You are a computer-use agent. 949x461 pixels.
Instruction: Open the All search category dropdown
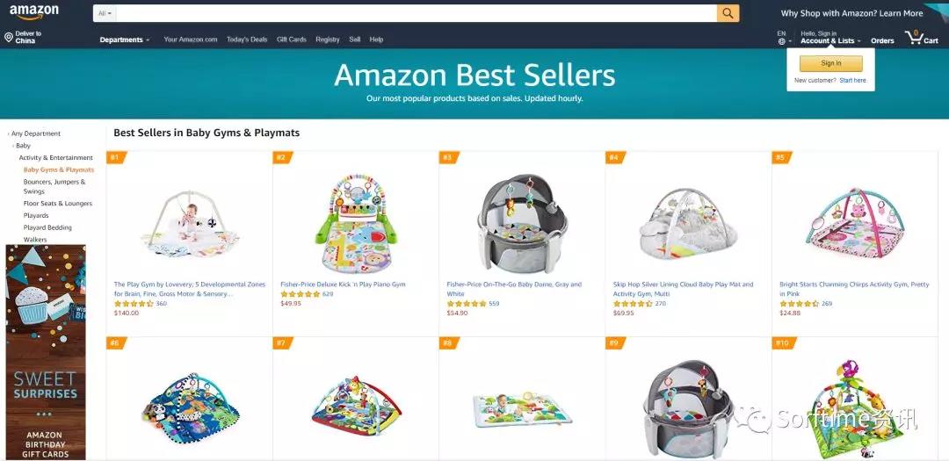point(105,13)
